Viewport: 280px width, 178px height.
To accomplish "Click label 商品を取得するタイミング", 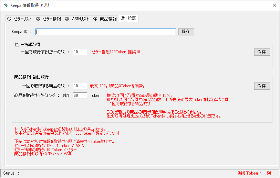I will point(37,96).
